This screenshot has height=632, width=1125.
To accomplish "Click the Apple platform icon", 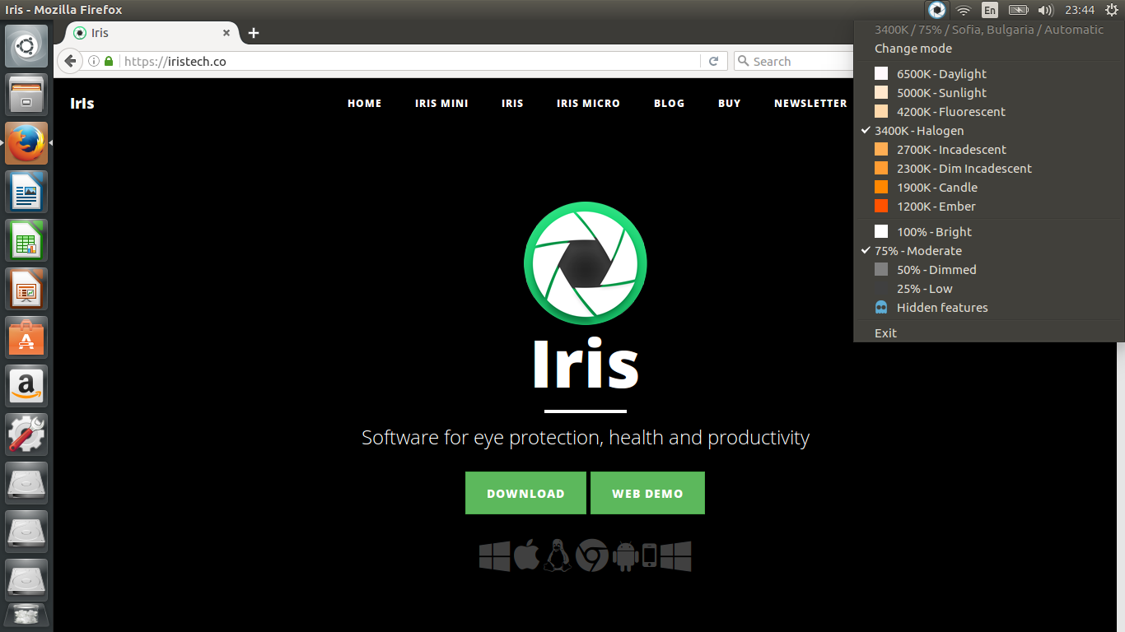I will 526,555.
